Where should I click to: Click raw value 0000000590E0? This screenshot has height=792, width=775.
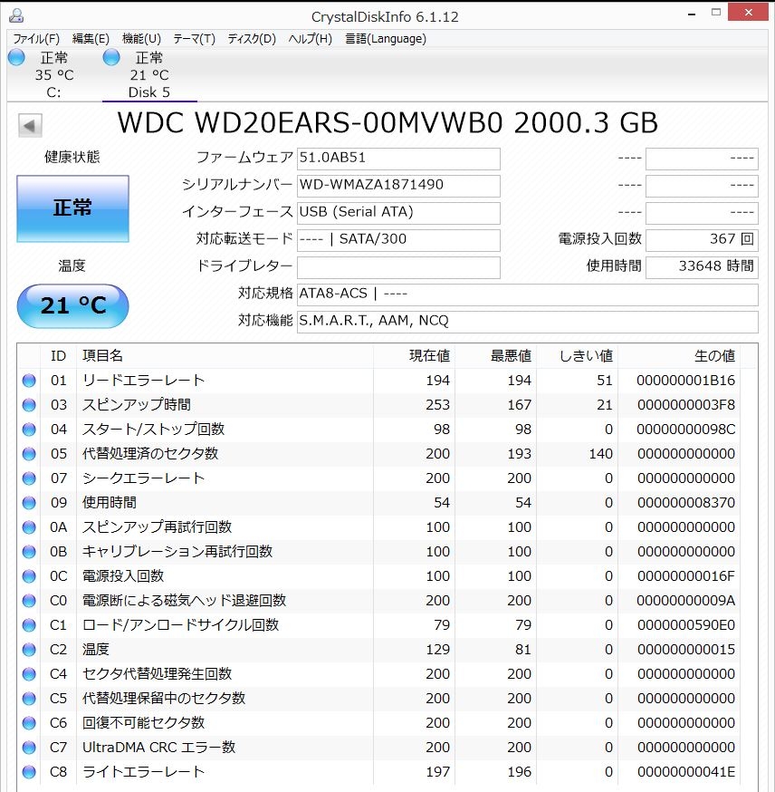click(x=685, y=625)
